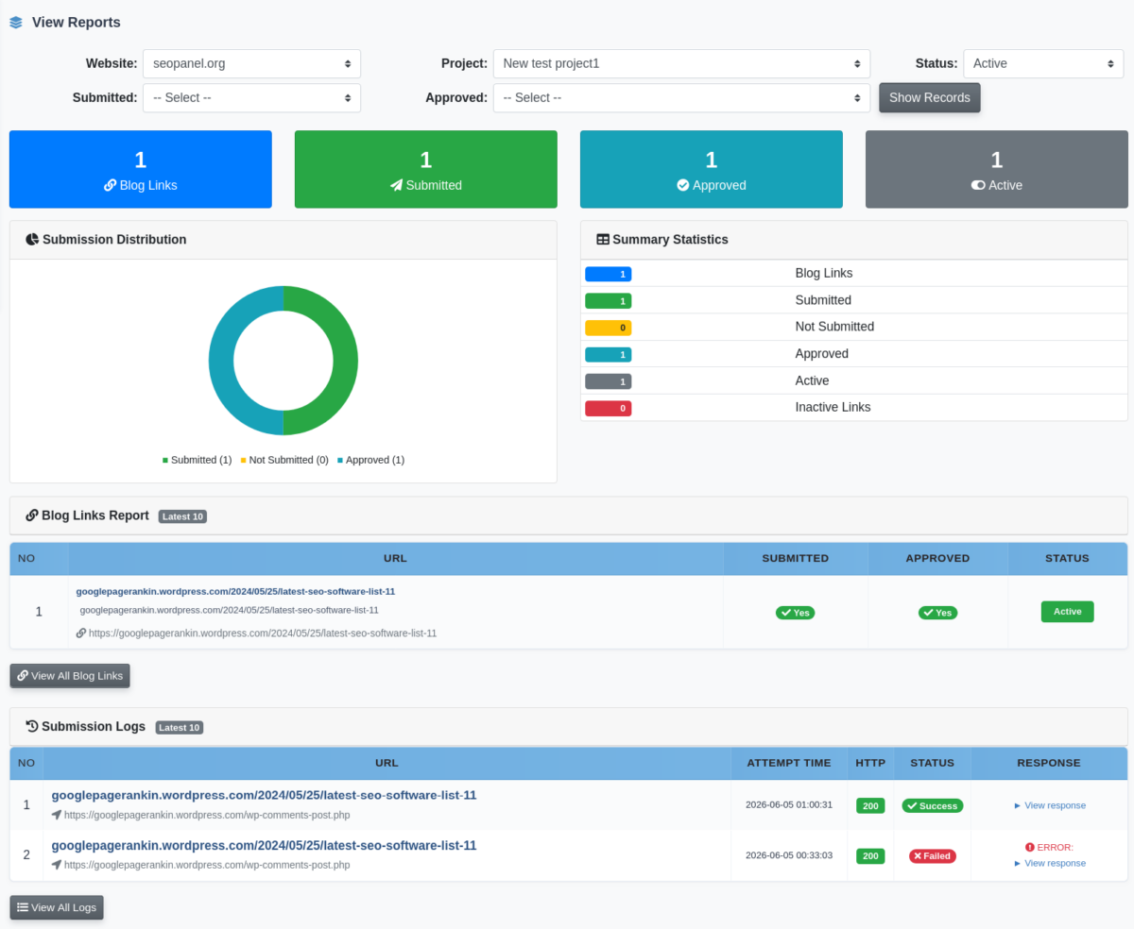Toggle the Submitted (1) chart legend item

pyautogui.click(x=197, y=460)
